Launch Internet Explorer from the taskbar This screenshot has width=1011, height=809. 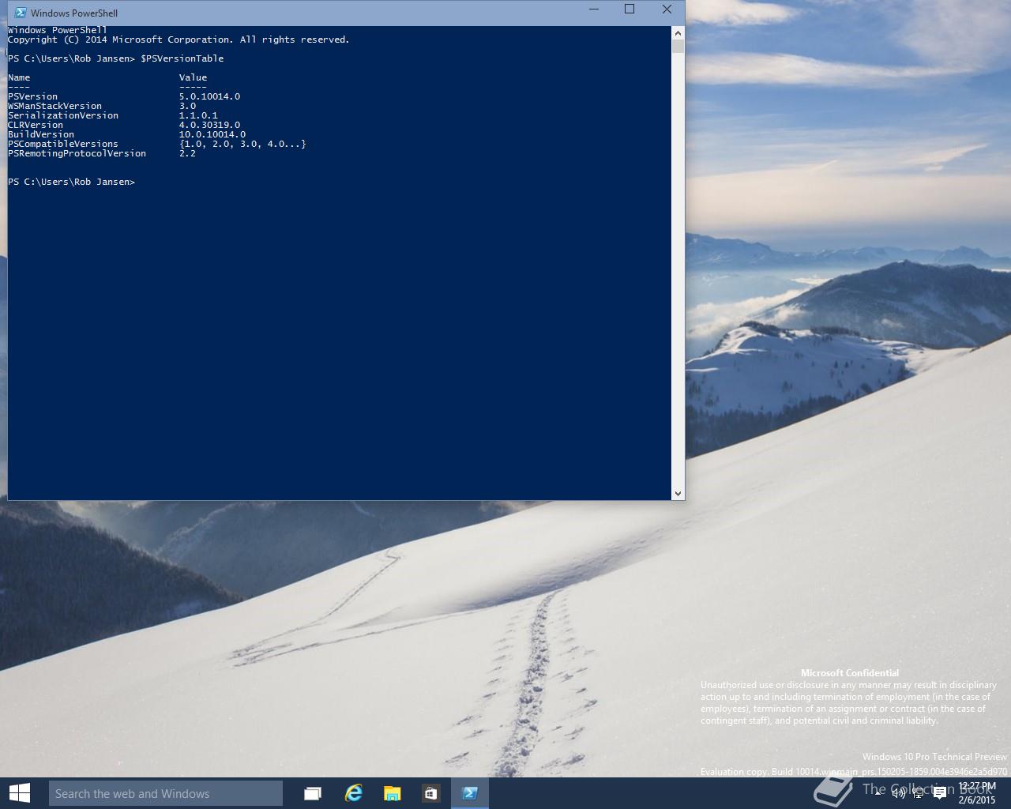click(x=353, y=793)
